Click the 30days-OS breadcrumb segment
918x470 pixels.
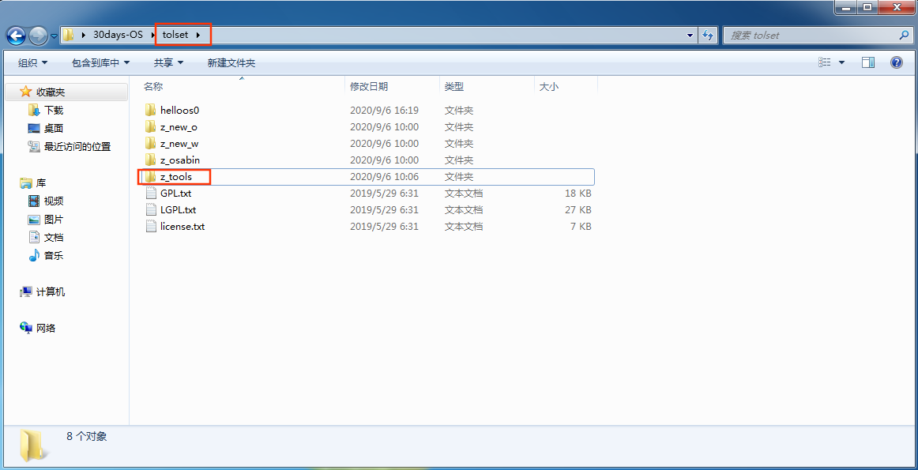118,35
